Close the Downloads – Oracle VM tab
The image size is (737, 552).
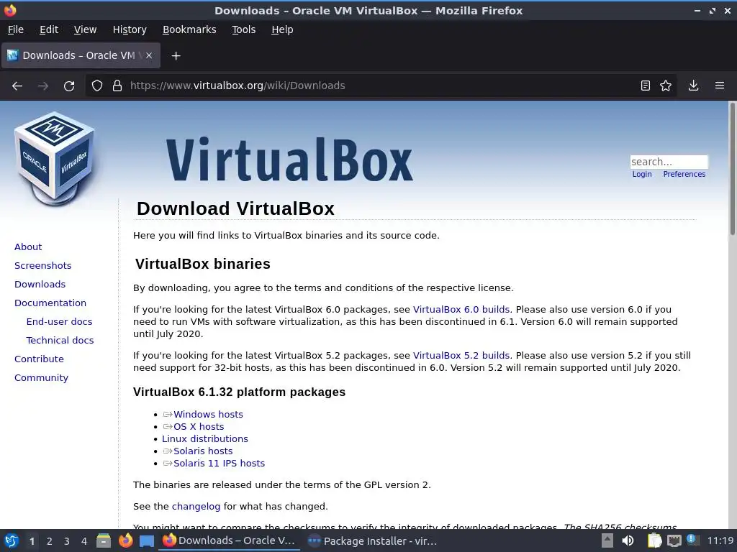tap(148, 55)
